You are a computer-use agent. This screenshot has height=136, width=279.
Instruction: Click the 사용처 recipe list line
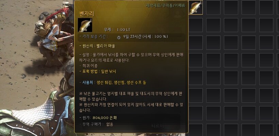[113, 83]
